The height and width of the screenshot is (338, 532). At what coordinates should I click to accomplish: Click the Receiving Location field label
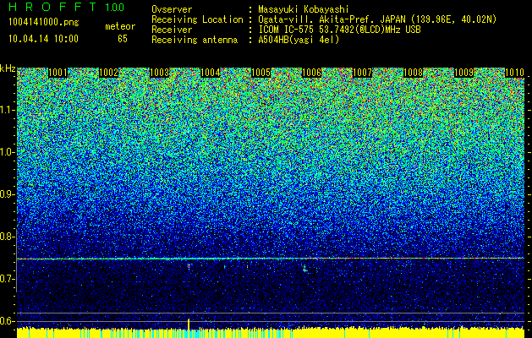197,19
